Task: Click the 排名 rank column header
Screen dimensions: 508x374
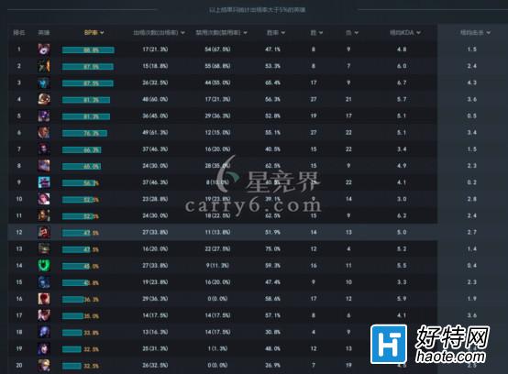Action: [x=18, y=33]
